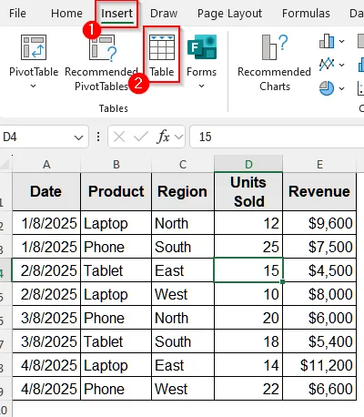
Task: Select Units Sold cell 14
Action: tap(248, 365)
